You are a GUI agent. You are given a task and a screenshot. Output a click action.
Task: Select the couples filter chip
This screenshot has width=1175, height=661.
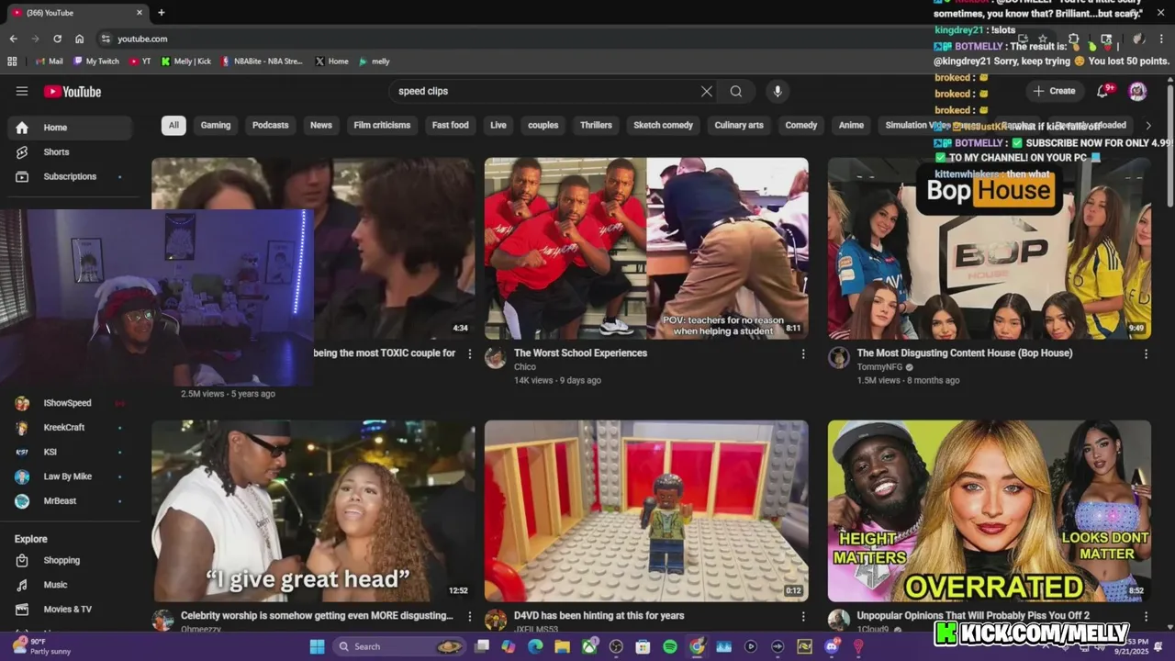(543, 125)
